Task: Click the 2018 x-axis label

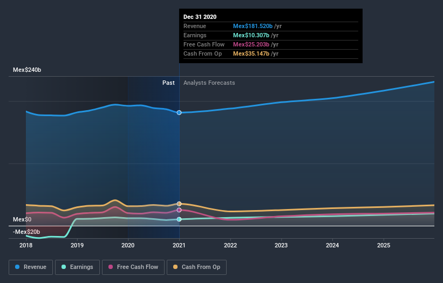Action: [26, 245]
